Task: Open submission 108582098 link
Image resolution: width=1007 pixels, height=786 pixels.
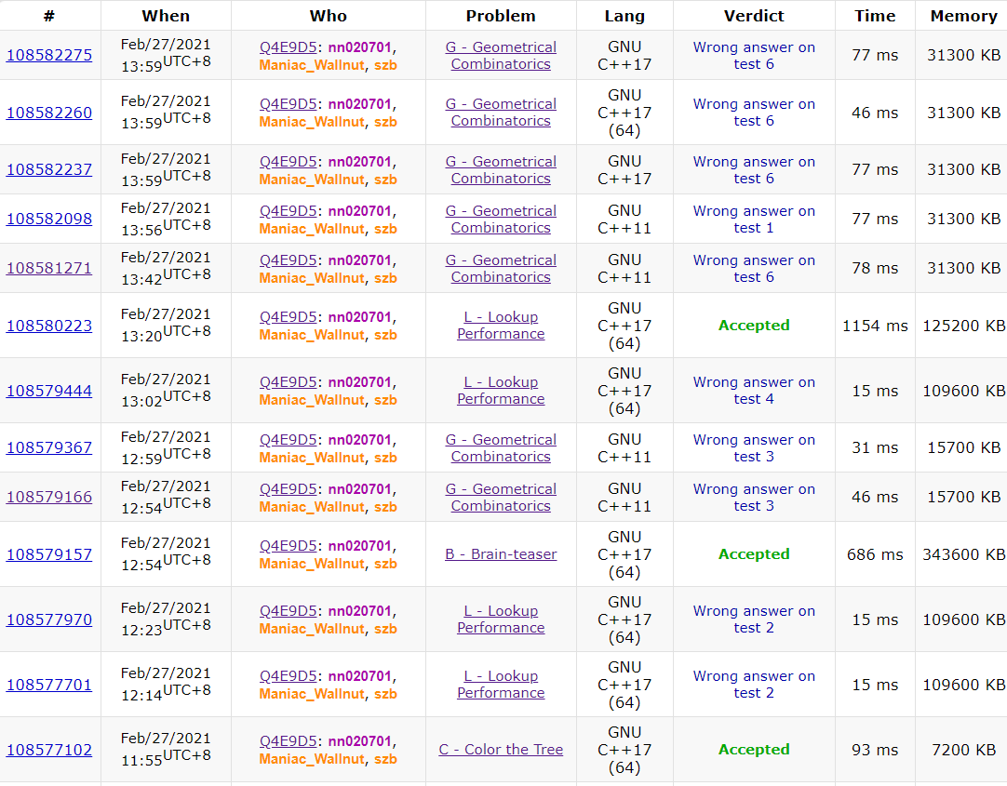Action: coord(49,219)
